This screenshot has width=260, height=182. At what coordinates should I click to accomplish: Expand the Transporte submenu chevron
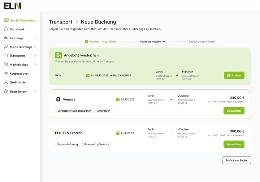[x=35, y=56]
